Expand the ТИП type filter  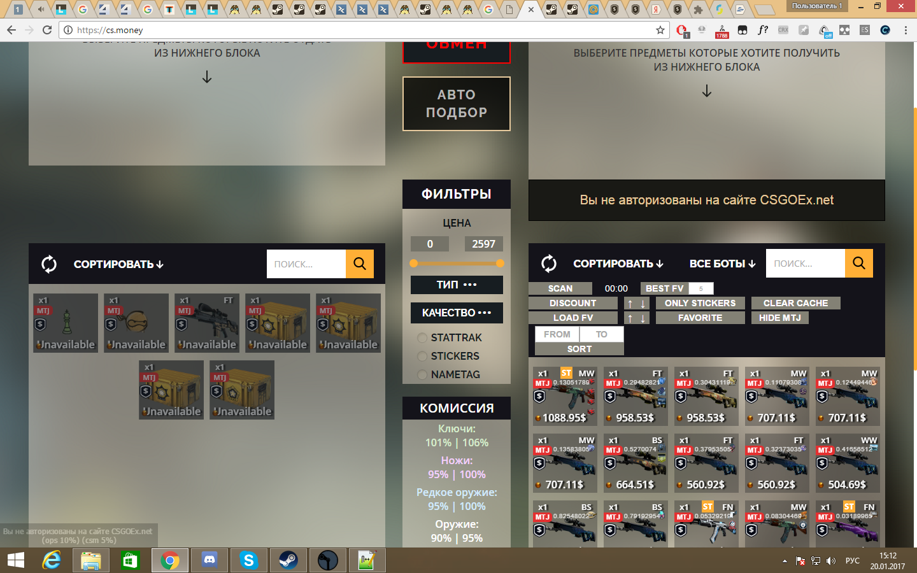457,285
